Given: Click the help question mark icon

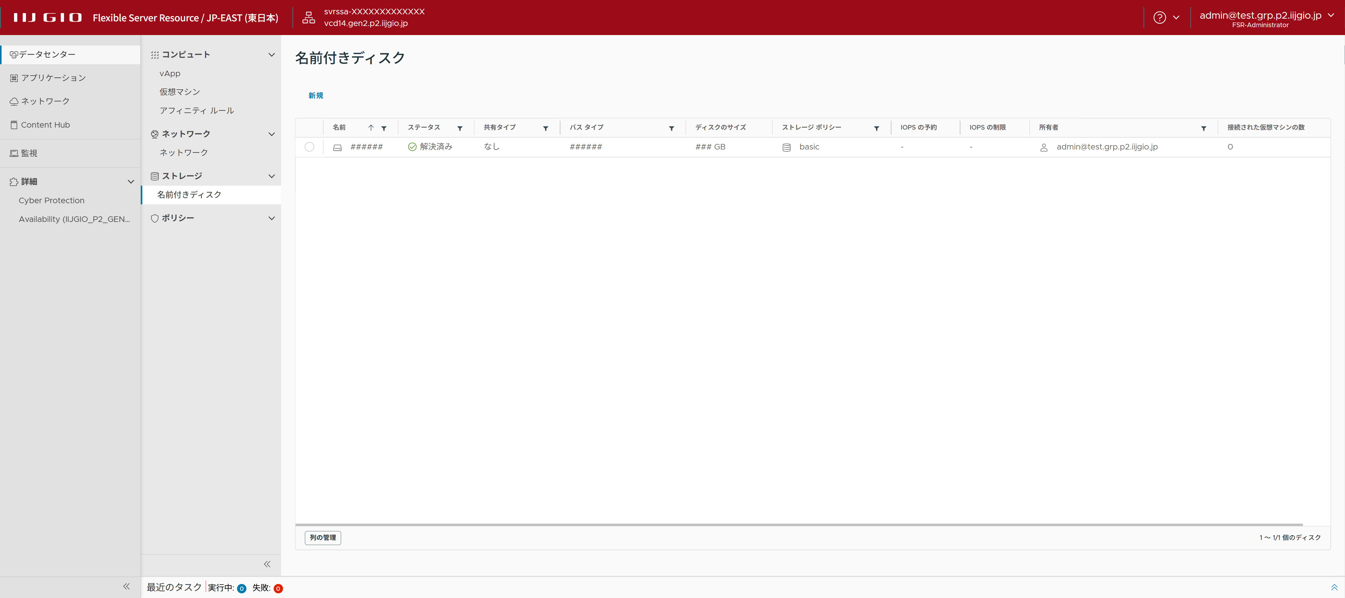Looking at the screenshot, I should point(1159,18).
